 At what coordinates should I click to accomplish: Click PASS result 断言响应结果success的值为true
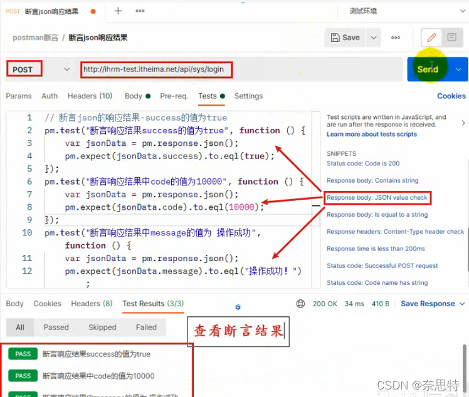[80, 354]
